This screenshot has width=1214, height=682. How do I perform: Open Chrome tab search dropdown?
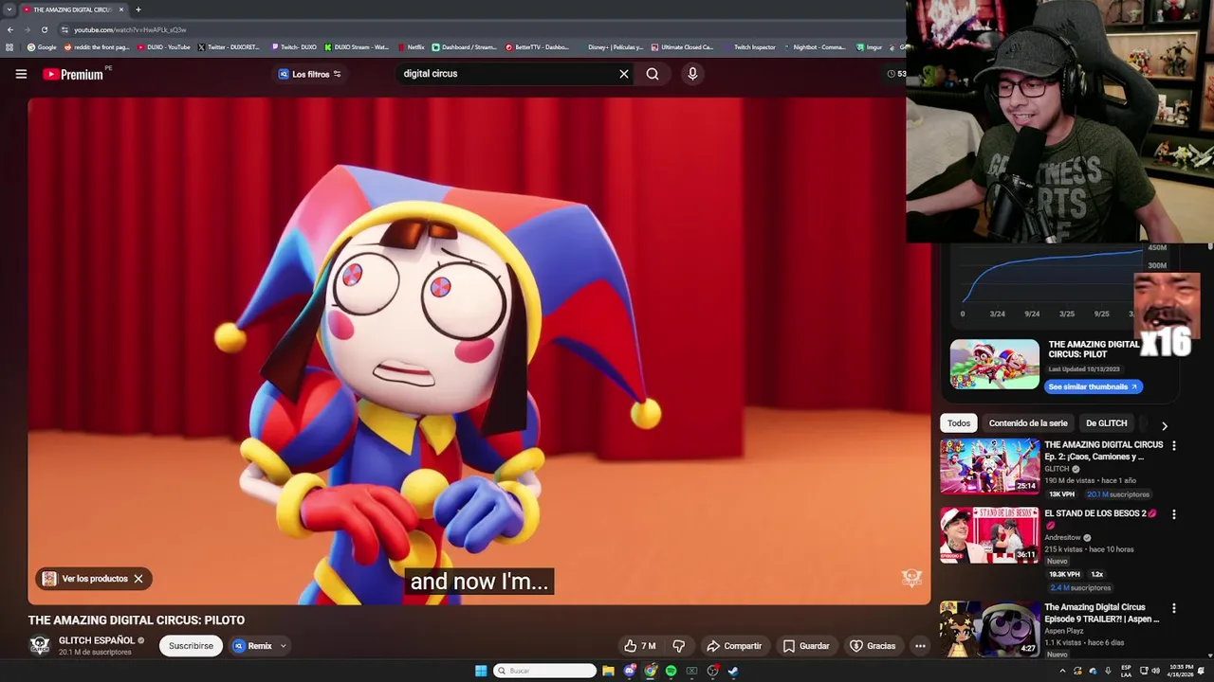click(9, 9)
